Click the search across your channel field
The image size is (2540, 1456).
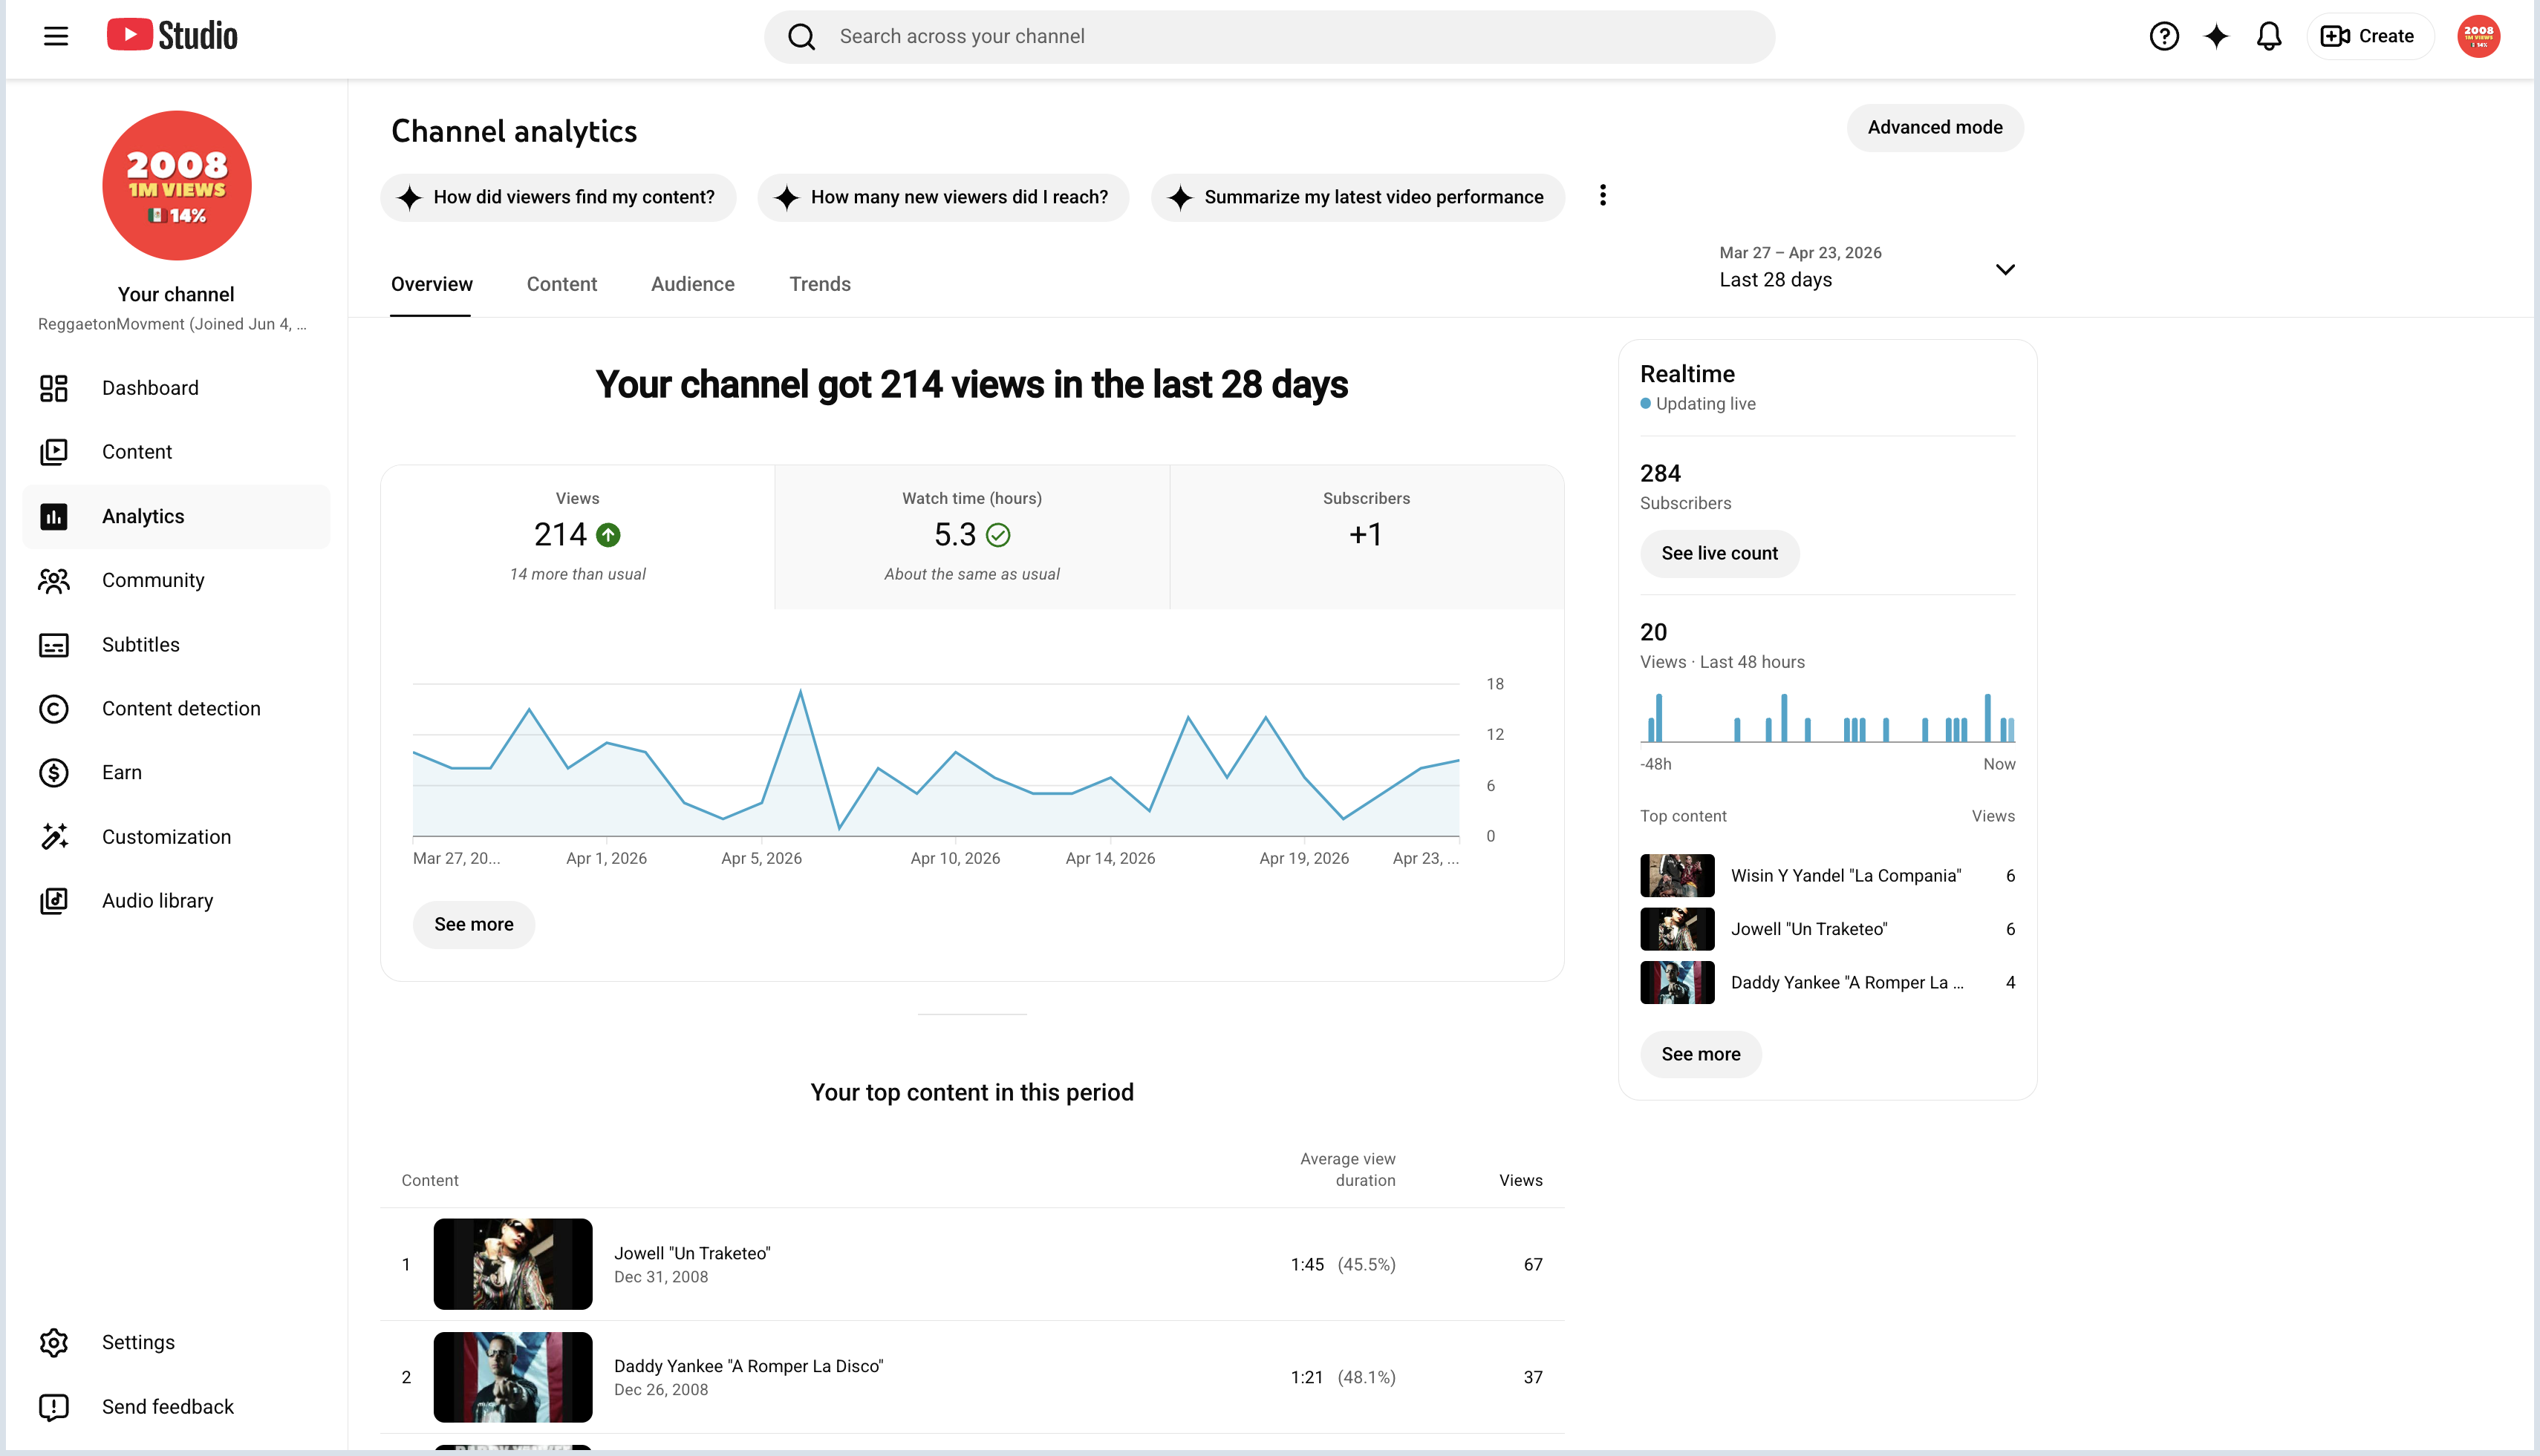pos(1270,37)
